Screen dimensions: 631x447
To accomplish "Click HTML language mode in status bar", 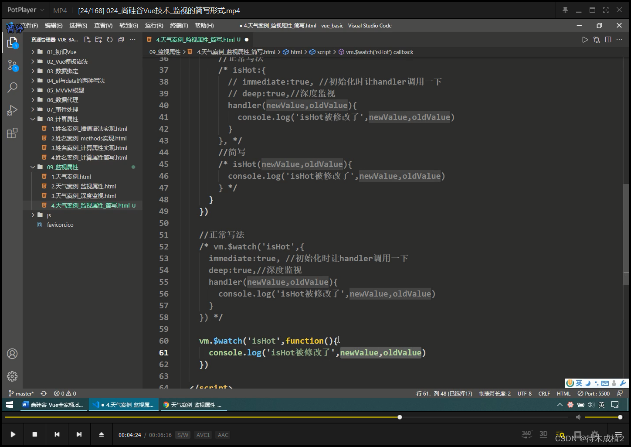I will click(x=563, y=393).
